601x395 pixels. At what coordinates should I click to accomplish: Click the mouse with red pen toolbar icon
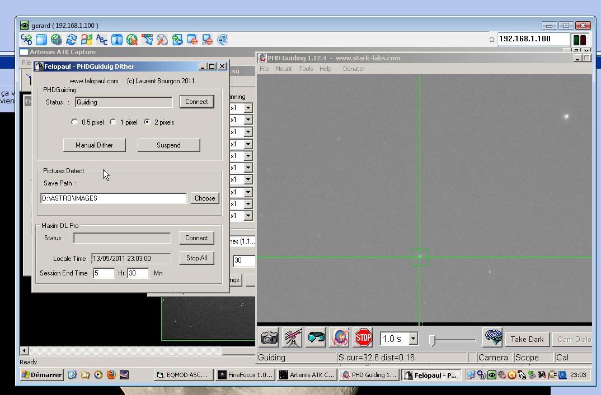tap(162, 40)
